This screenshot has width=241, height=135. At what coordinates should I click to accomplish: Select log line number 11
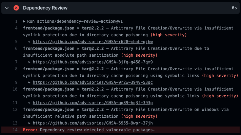[15, 103]
